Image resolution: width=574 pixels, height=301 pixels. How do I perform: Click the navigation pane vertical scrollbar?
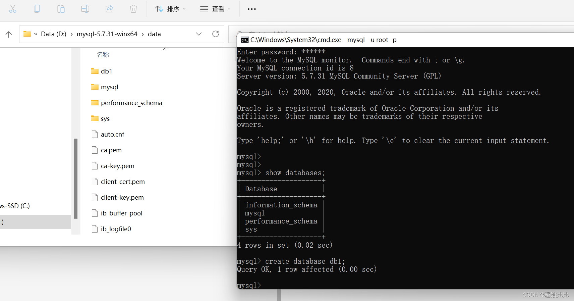[x=76, y=179]
